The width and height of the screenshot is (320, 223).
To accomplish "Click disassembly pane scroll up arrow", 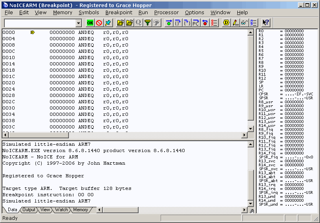I will [251, 32].
